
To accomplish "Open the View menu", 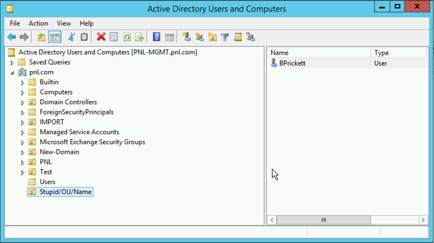I will [64, 23].
